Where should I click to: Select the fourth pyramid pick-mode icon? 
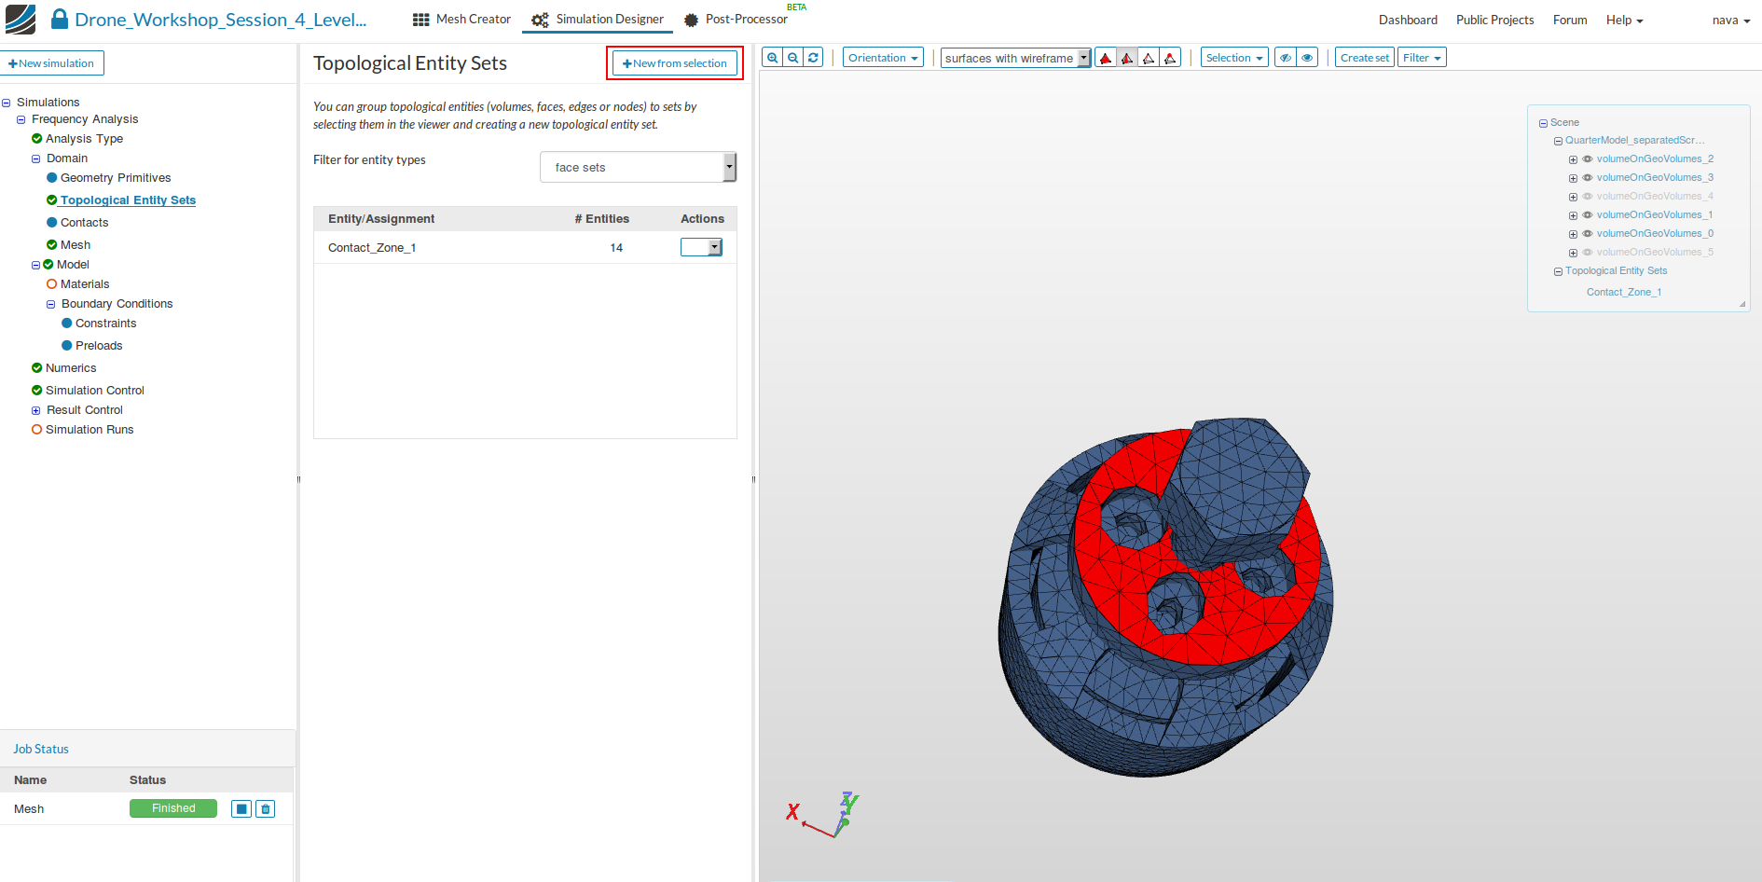click(1170, 58)
